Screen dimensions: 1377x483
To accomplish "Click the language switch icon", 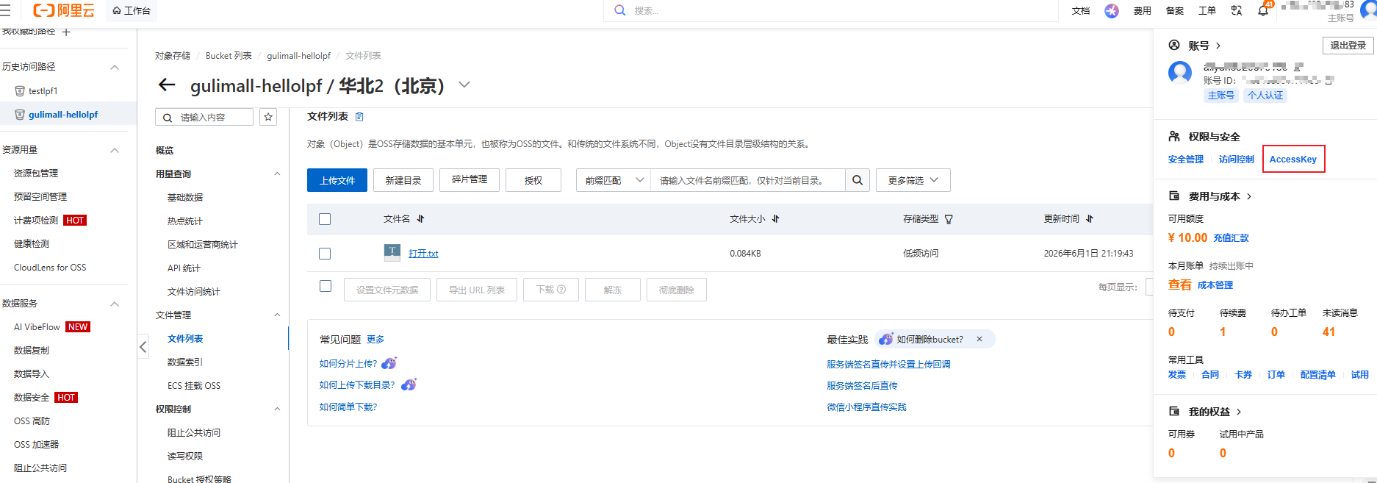I will click(x=1237, y=11).
